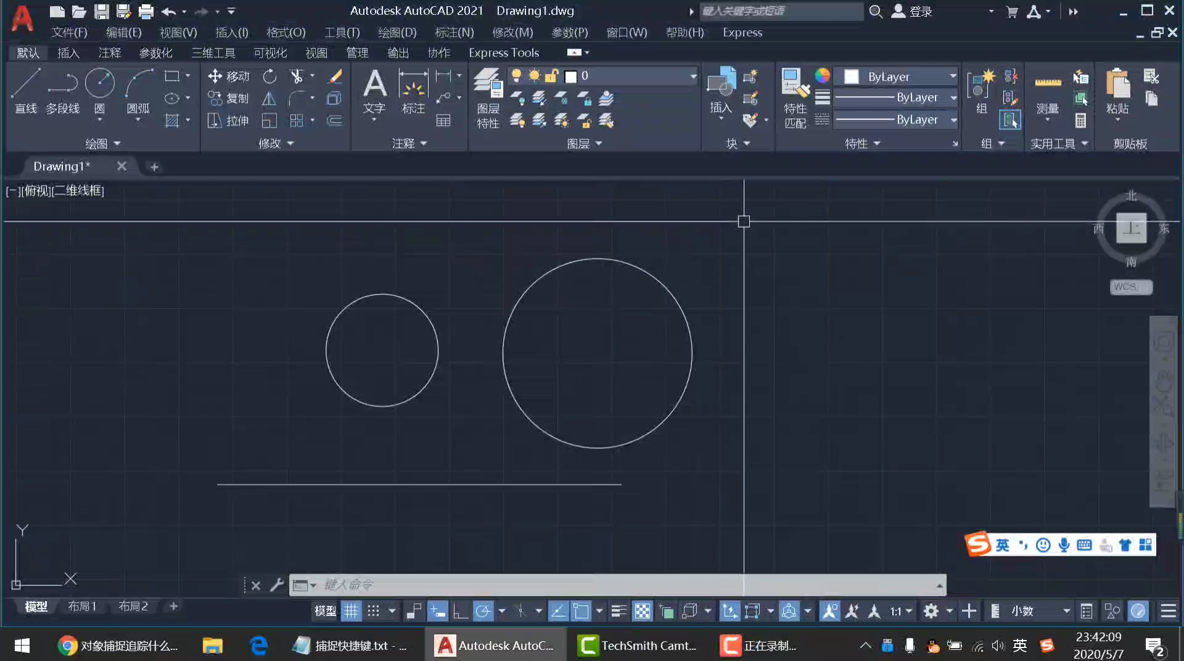
Task: Select the Line (直线) drawing tool
Action: (26, 91)
